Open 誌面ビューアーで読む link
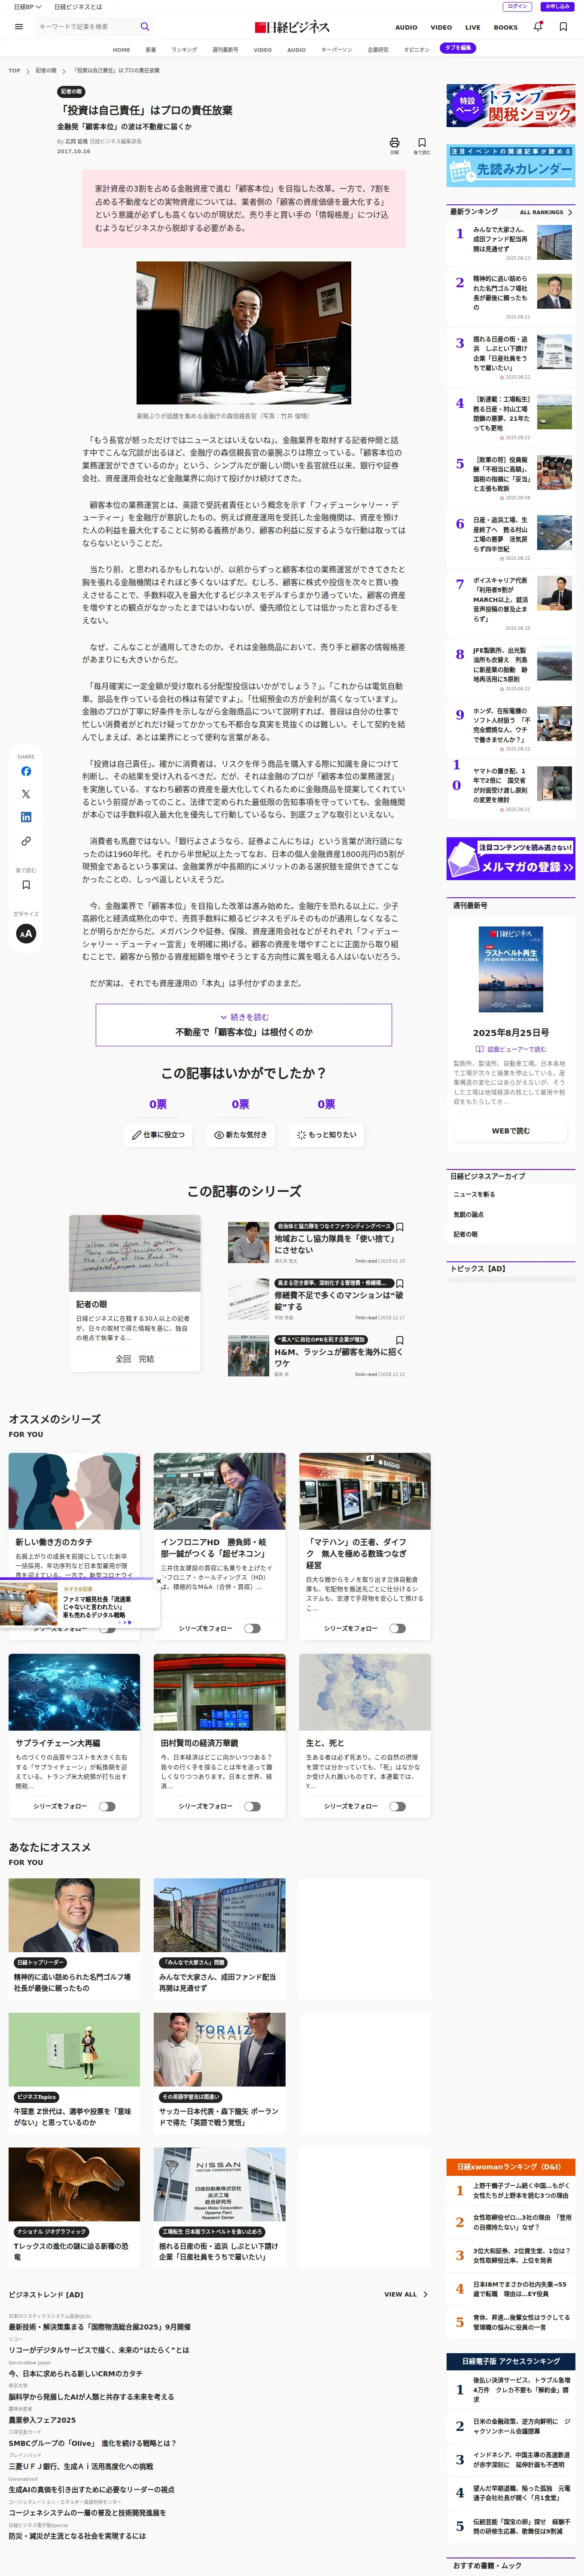Screen dimensions: 584x2576 (x=511, y=1049)
